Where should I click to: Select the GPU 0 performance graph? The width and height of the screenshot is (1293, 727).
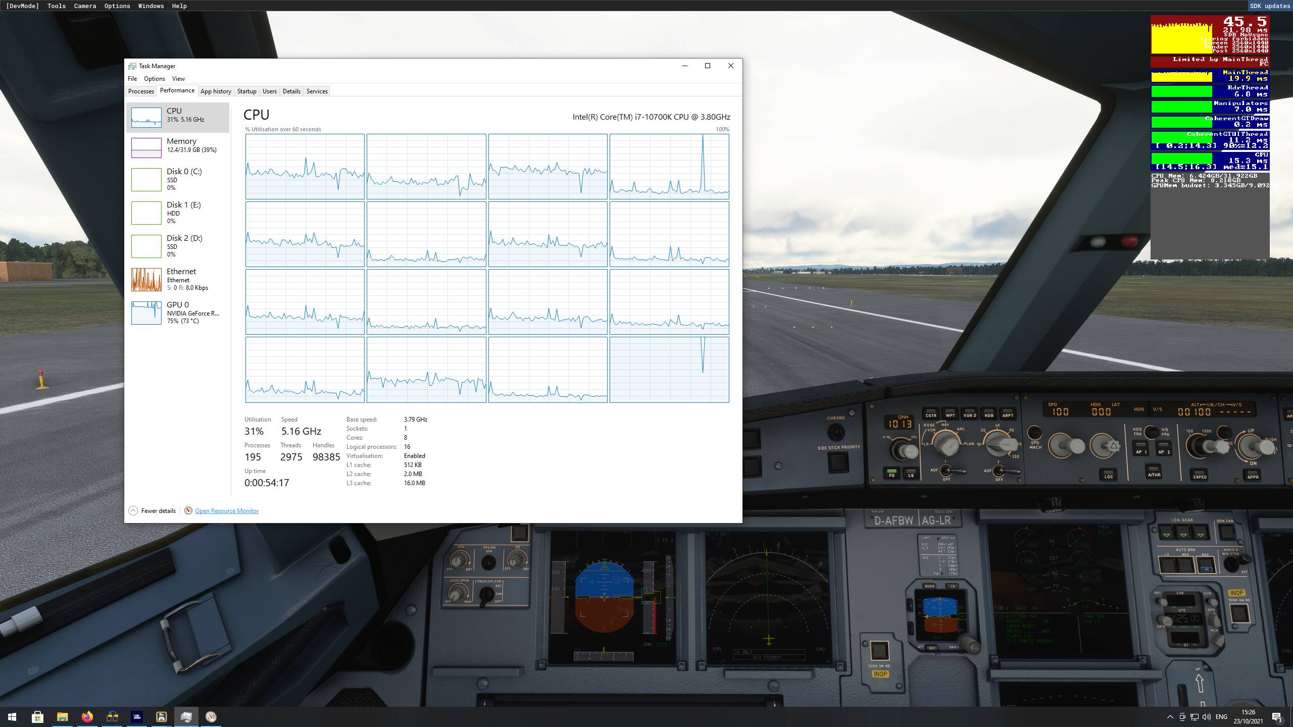click(177, 313)
